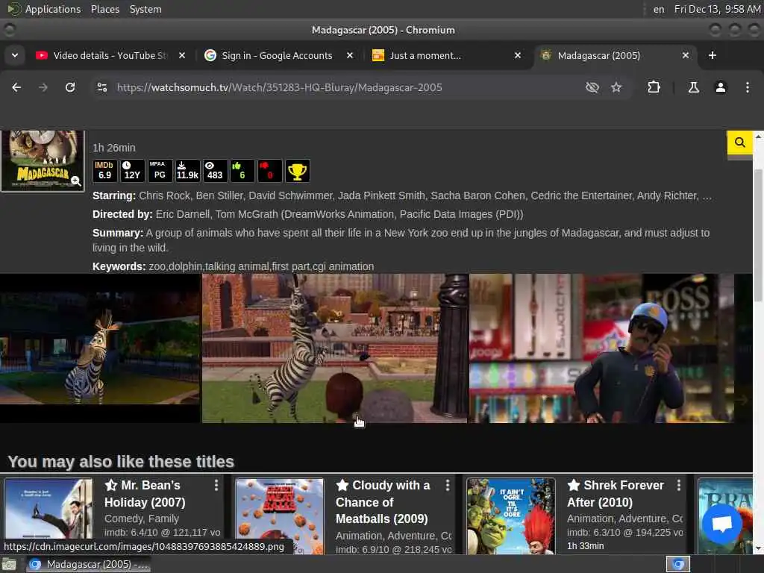The image size is (764, 573).
Task: Click the MPAA PG rating badge
Action: coord(160,171)
